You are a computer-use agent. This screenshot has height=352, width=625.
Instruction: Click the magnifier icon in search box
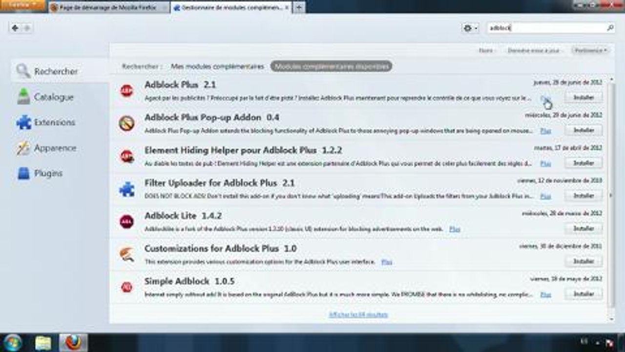point(610,28)
